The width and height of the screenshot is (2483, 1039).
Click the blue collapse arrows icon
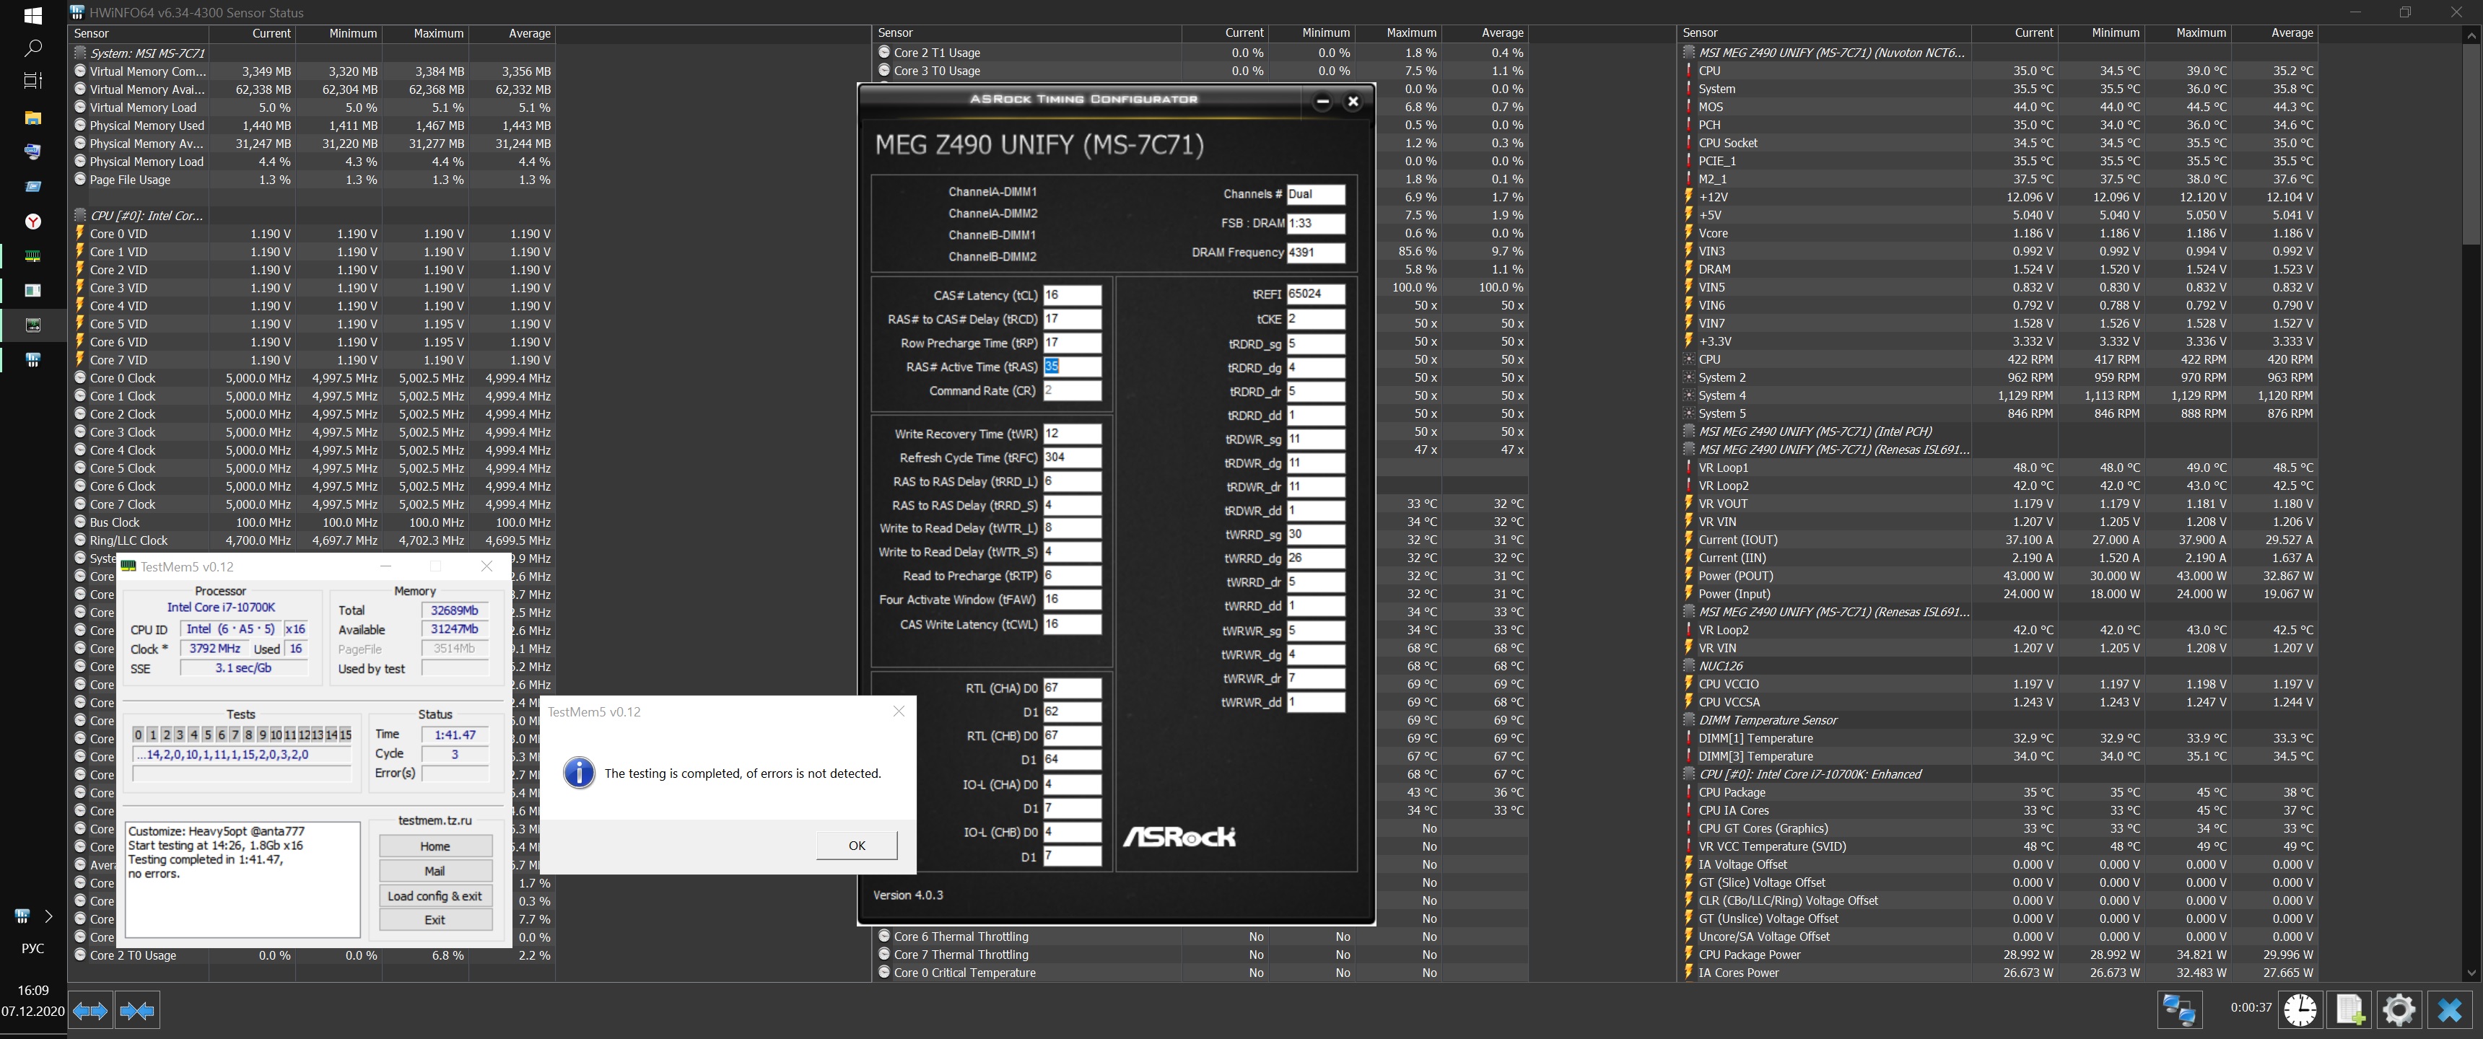click(x=137, y=1010)
